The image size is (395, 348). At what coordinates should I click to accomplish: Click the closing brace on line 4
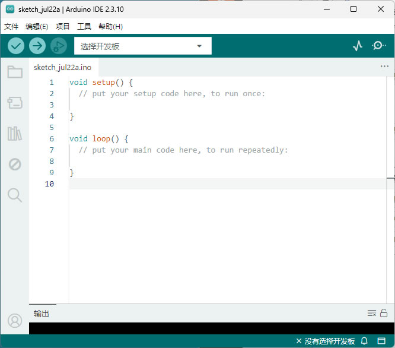pyautogui.click(x=72, y=116)
